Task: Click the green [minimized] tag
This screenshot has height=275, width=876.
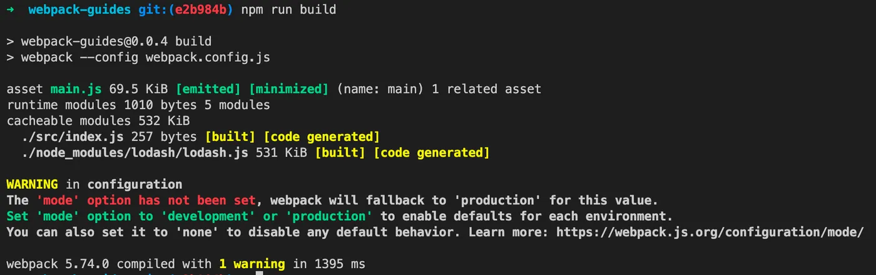Action: [288, 89]
